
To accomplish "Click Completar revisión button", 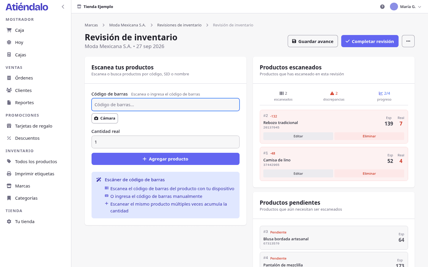I will coord(370,41).
